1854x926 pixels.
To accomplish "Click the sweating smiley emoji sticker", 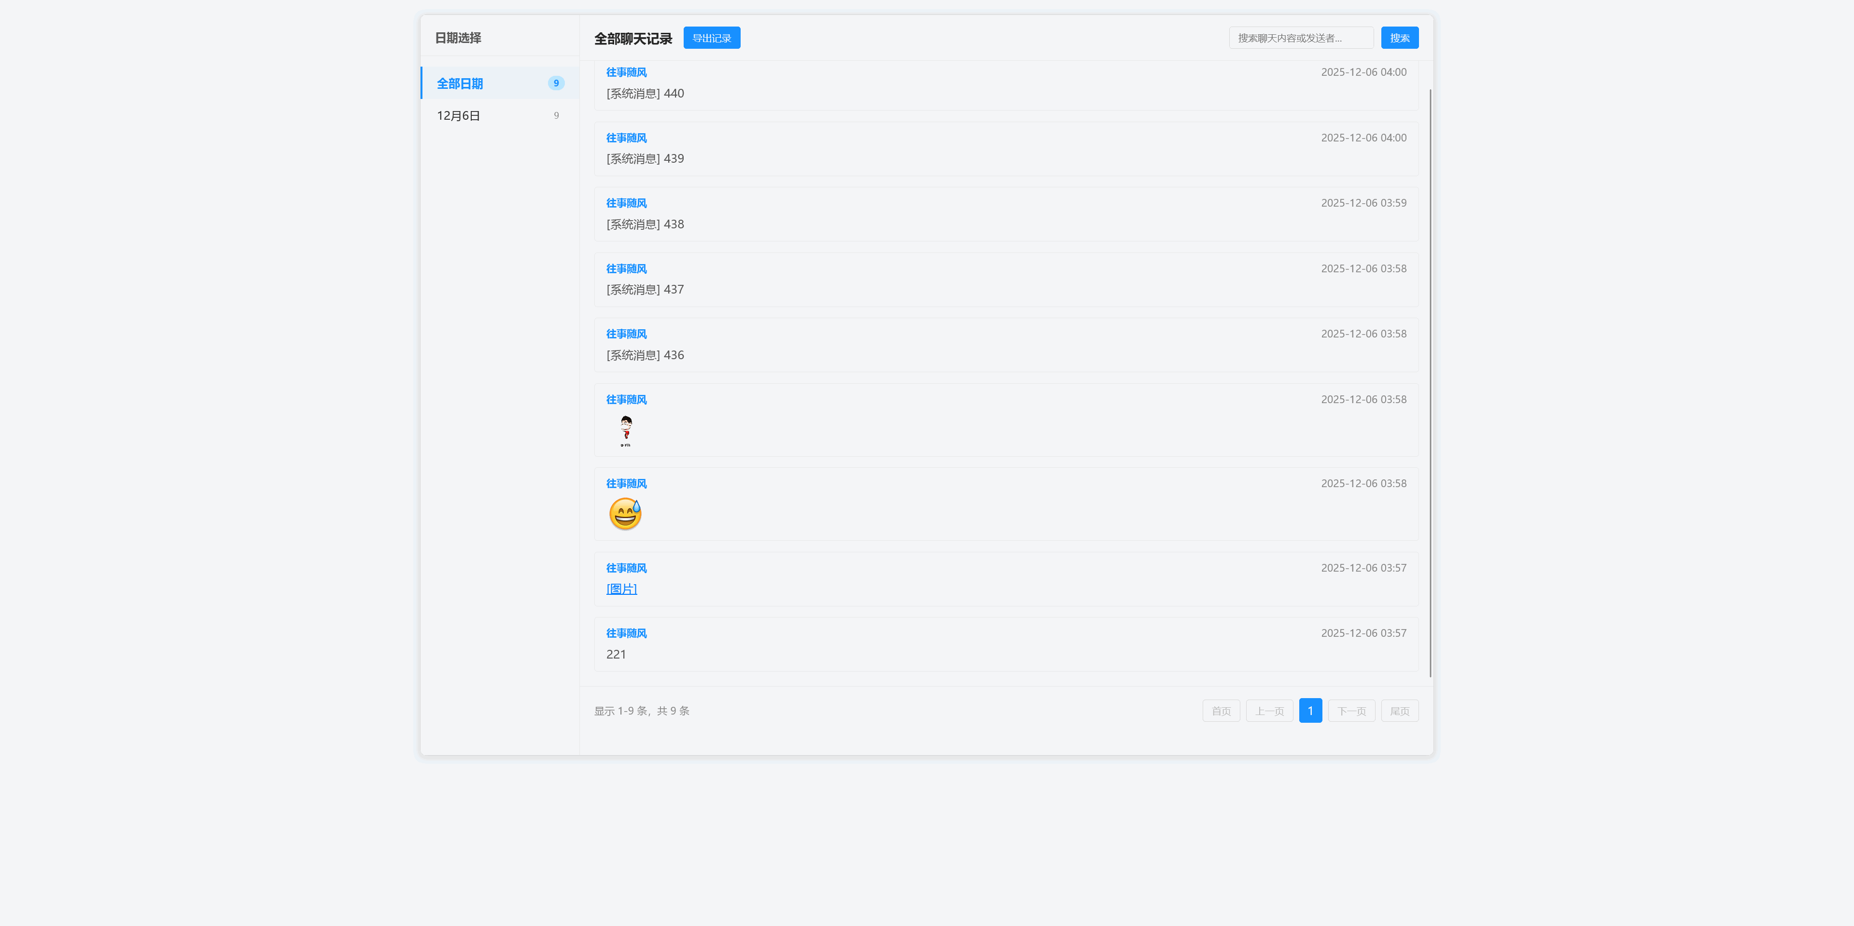I will (x=625, y=513).
